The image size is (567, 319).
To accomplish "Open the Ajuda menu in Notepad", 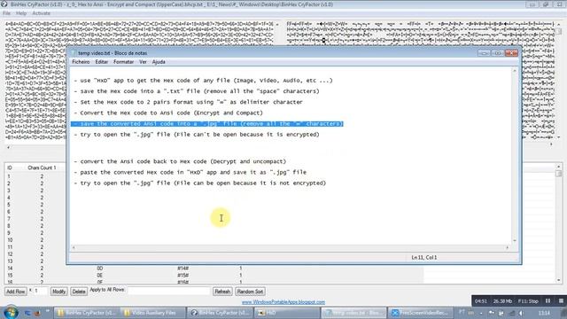I will pyautogui.click(x=159, y=62).
